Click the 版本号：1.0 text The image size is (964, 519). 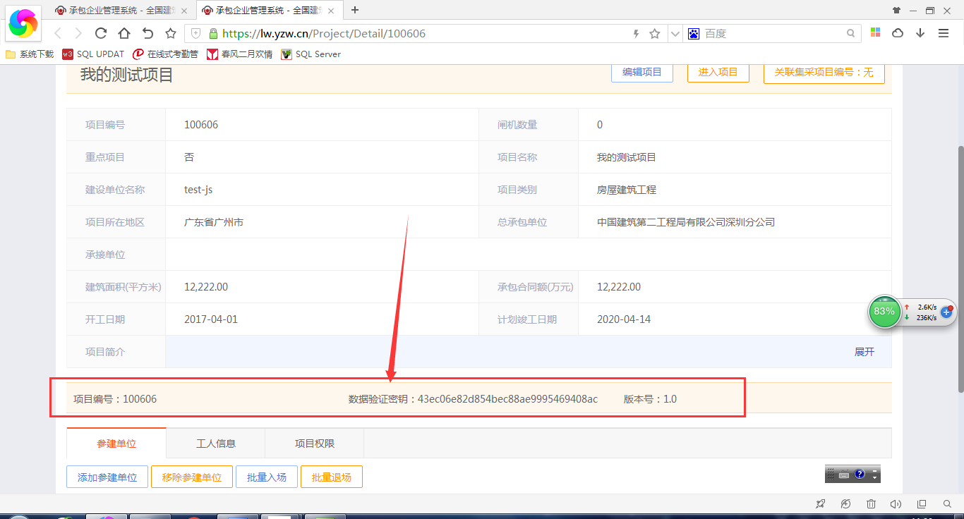coord(650,399)
